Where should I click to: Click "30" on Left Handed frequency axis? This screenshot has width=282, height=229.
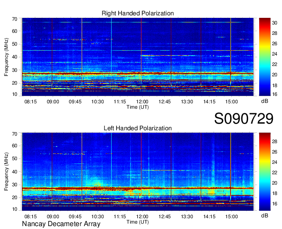pyautogui.click(x=15, y=185)
